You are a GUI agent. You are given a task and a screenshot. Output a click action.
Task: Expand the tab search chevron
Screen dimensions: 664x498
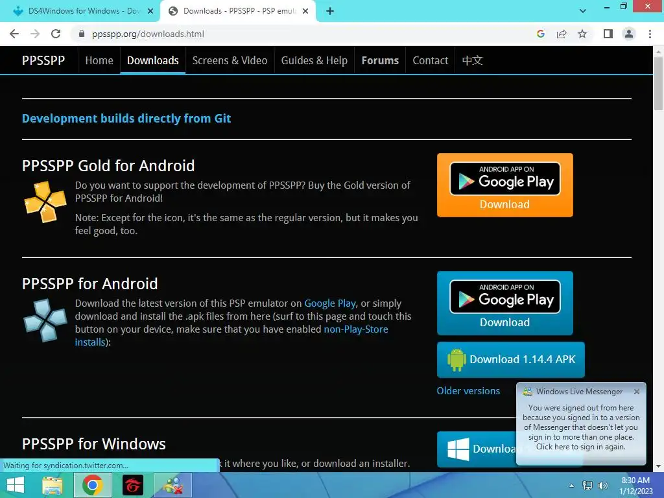tap(583, 11)
